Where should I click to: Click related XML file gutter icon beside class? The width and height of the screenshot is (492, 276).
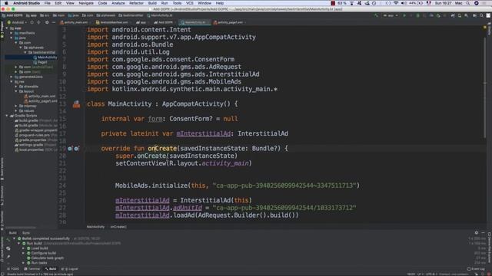(76, 104)
